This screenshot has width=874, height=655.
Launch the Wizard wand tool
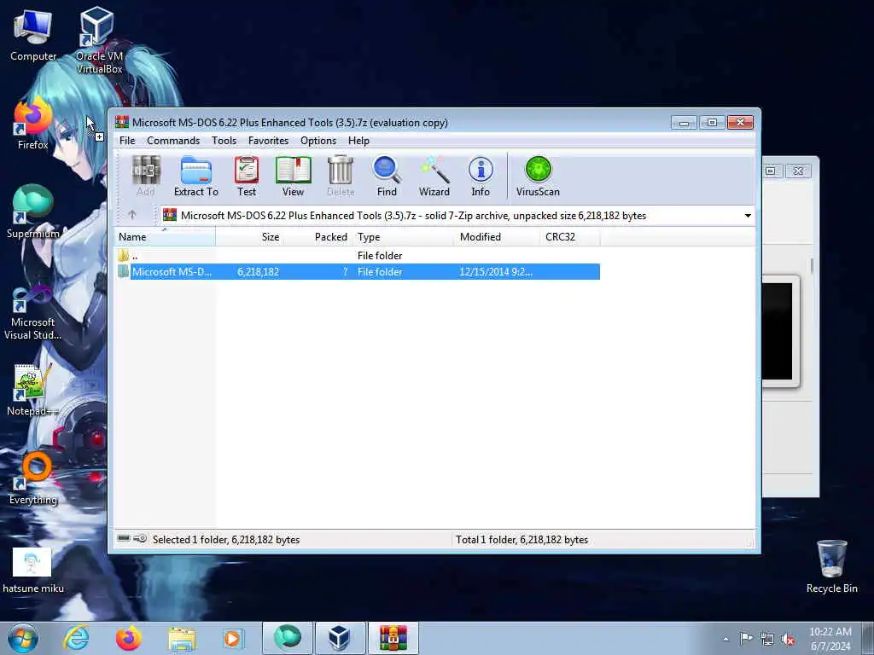point(434,176)
